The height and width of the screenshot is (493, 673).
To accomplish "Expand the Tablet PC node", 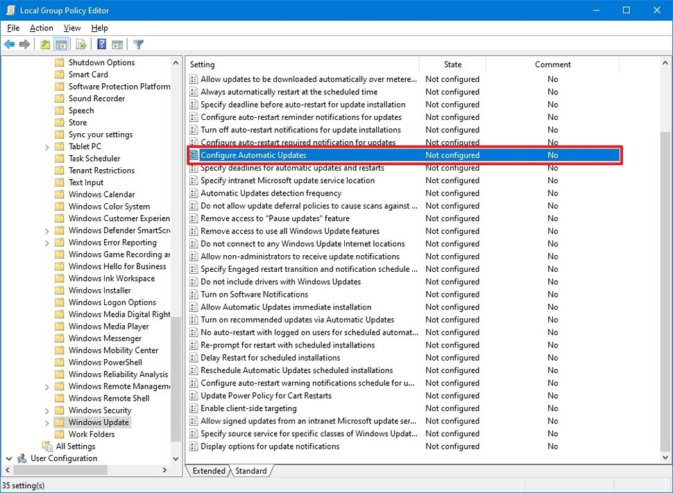I will coord(46,146).
